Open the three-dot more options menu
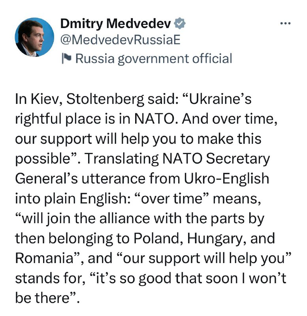The width and height of the screenshot is (307, 316). pyautogui.click(x=285, y=24)
